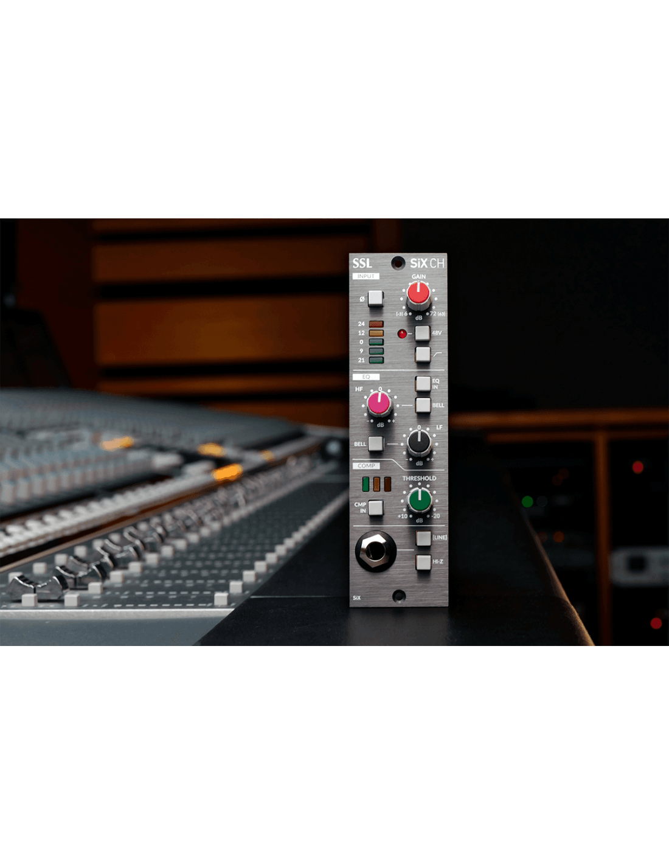
Task: Toggle the phase invert Ø button
Action: coord(376,298)
